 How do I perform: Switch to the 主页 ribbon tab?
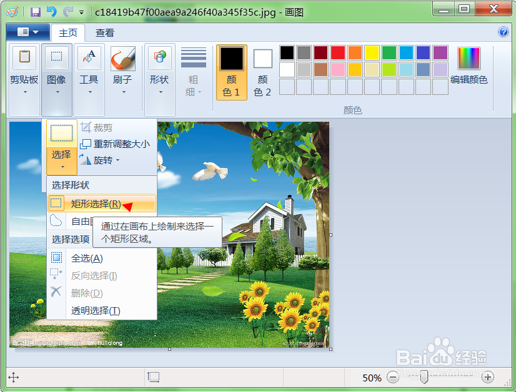pyautogui.click(x=68, y=33)
